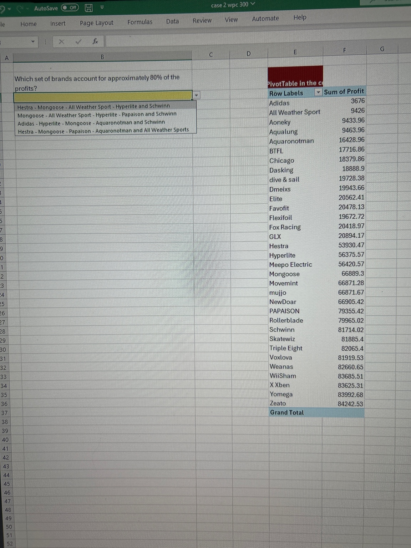Image resolution: width=411 pixels, height=548 pixels.
Task: Choose the 'Hestra - Mongoose - All Weather Sport' option
Action: tap(93, 106)
